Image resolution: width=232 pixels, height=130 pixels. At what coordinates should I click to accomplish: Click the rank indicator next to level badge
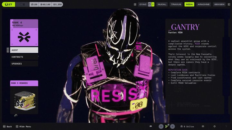tap(22, 4)
